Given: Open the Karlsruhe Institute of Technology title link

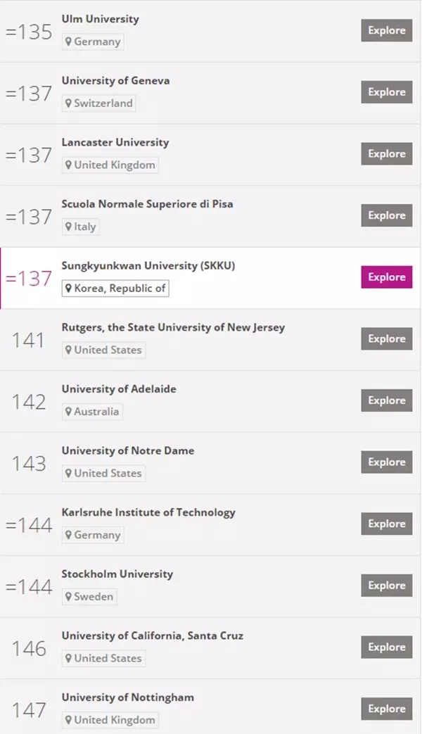Looking at the screenshot, I should tap(148, 512).
